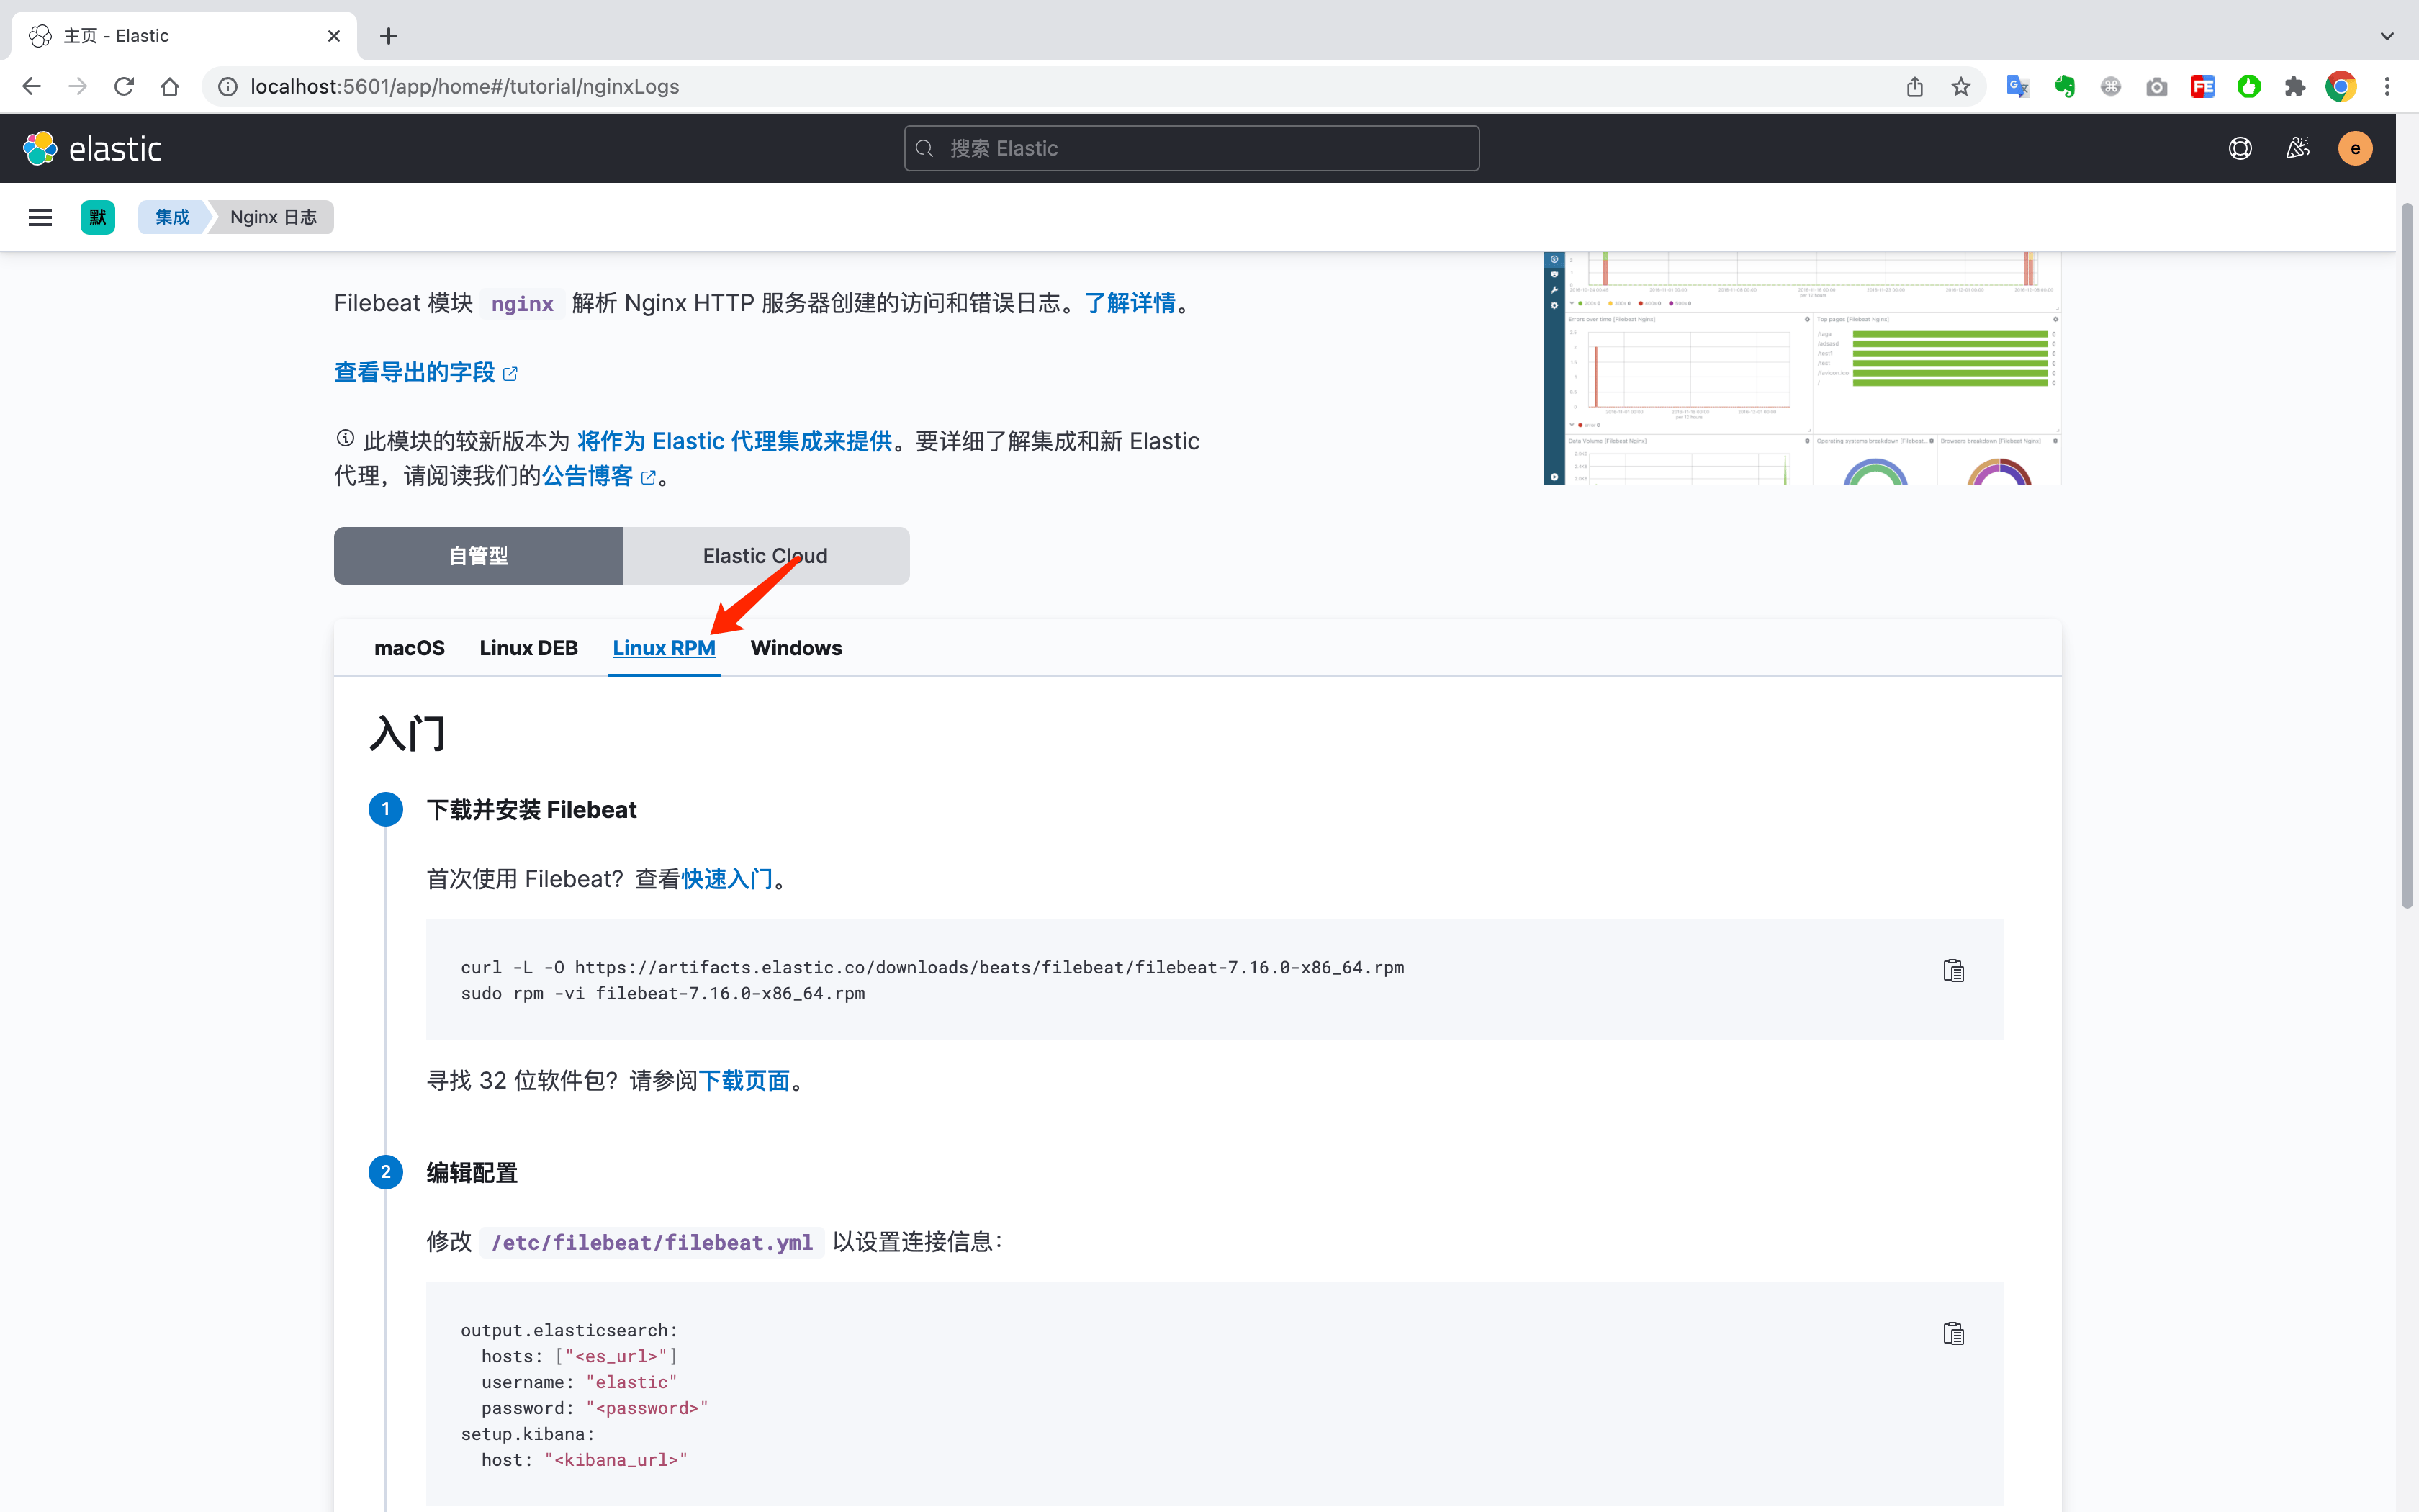This screenshot has width=2419, height=1512.
Task: Open the Google Translate extension
Action: 2018,87
